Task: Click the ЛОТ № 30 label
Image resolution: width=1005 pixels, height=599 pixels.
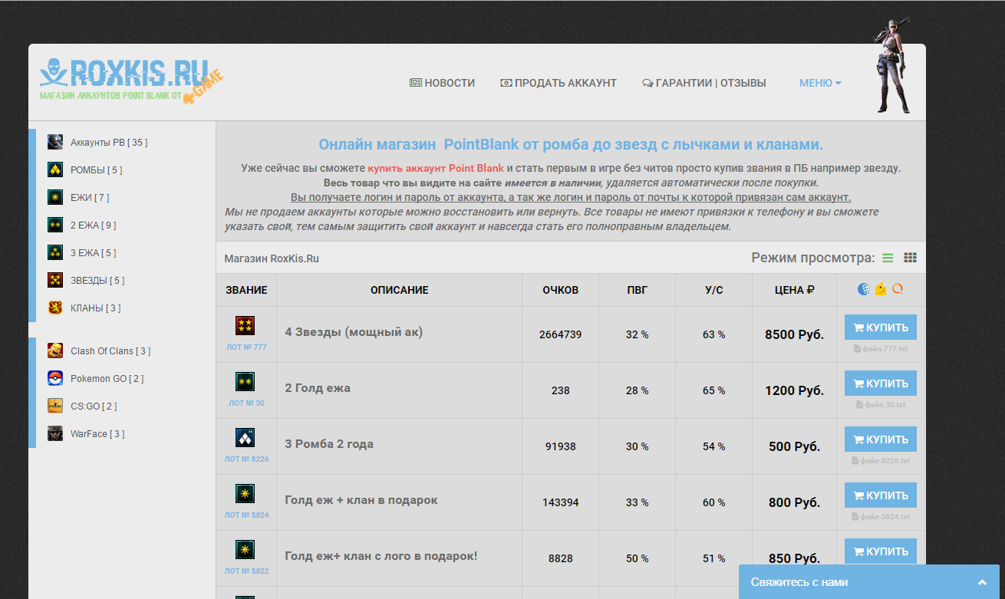Action: pos(246,403)
